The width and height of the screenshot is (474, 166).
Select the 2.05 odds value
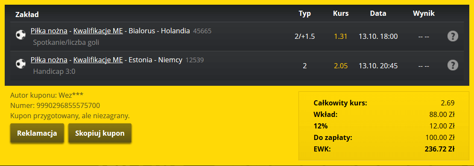341,66
